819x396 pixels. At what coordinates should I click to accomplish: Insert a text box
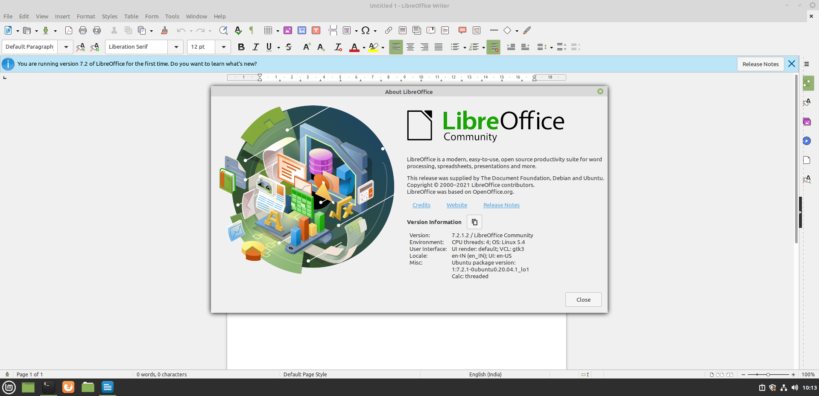pyautogui.click(x=316, y=30)
